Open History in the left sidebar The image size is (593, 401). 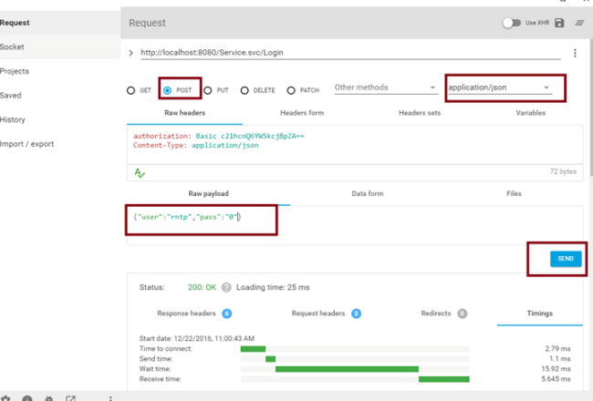tap(13, 119)
